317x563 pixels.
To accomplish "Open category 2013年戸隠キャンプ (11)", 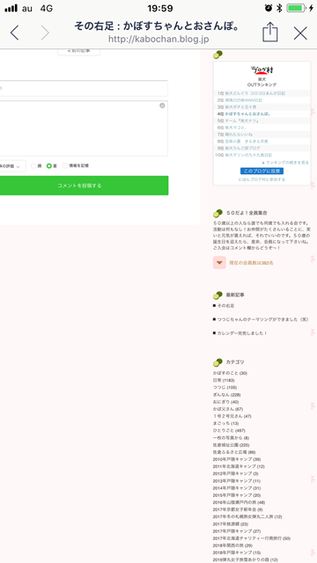I will click(x=237, y=481).
